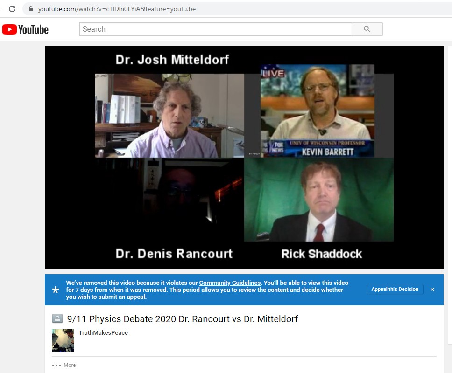Click Rick Shaddock's green-screen panel in the video

tap(318, 200)
